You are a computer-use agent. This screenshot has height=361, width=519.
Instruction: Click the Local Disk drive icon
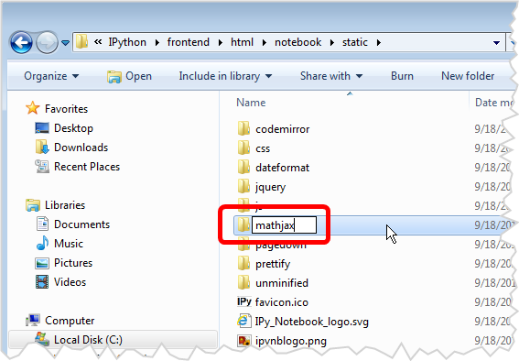click(42, 339)
